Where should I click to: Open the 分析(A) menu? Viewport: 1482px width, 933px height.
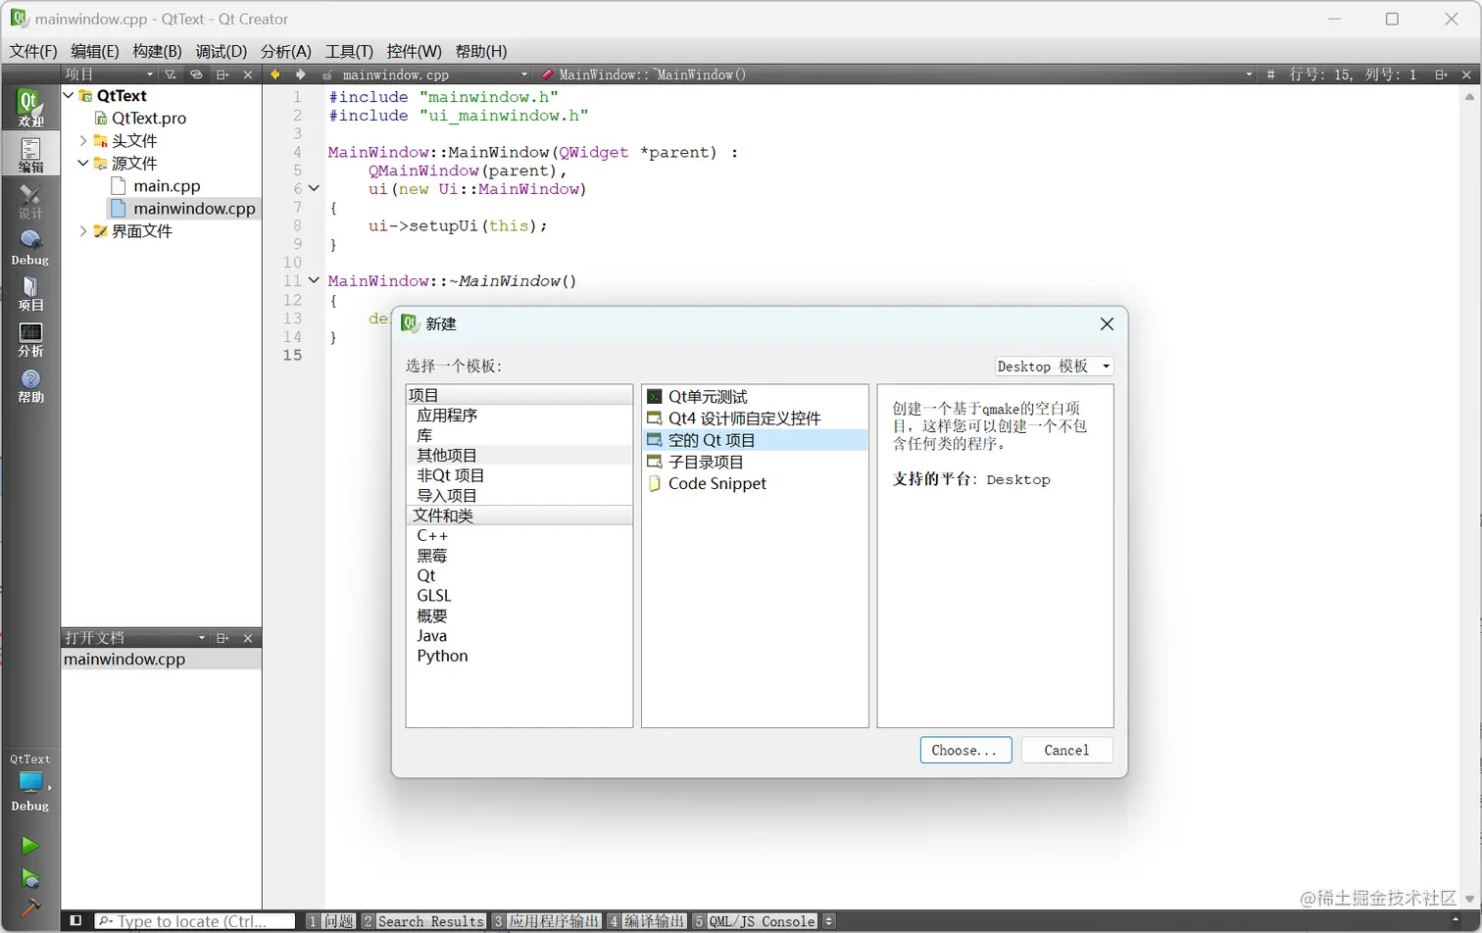(286, 51)
